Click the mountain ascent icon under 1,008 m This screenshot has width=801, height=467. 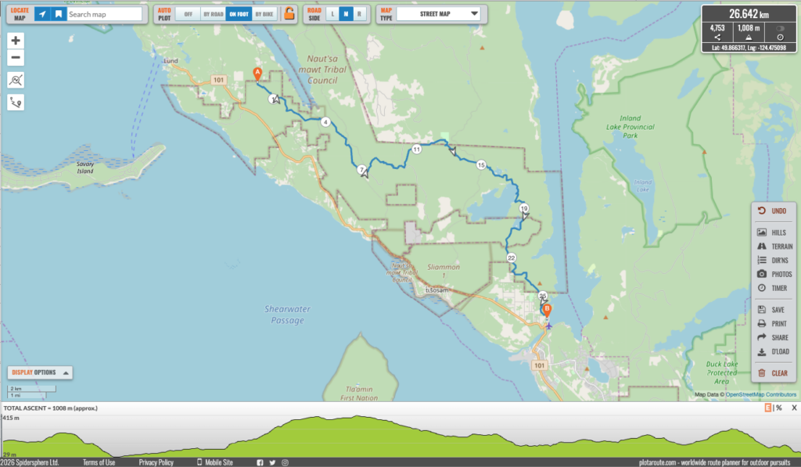(x=749, y=38)
